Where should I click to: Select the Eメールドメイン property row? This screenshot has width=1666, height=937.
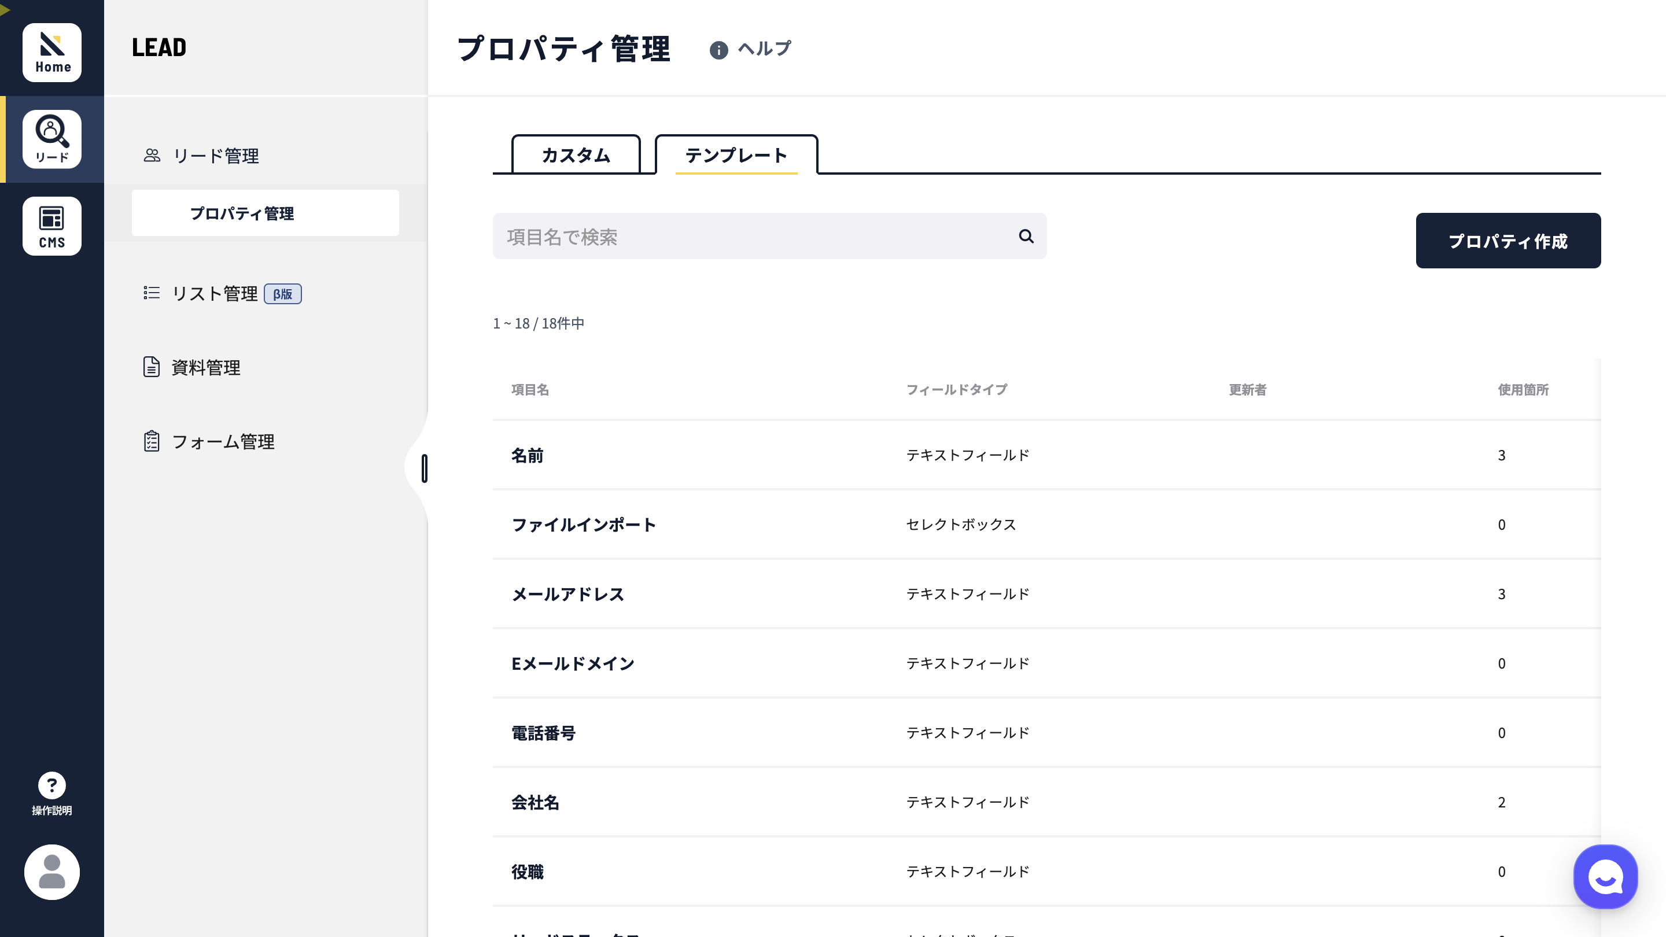pos(1046,663)
